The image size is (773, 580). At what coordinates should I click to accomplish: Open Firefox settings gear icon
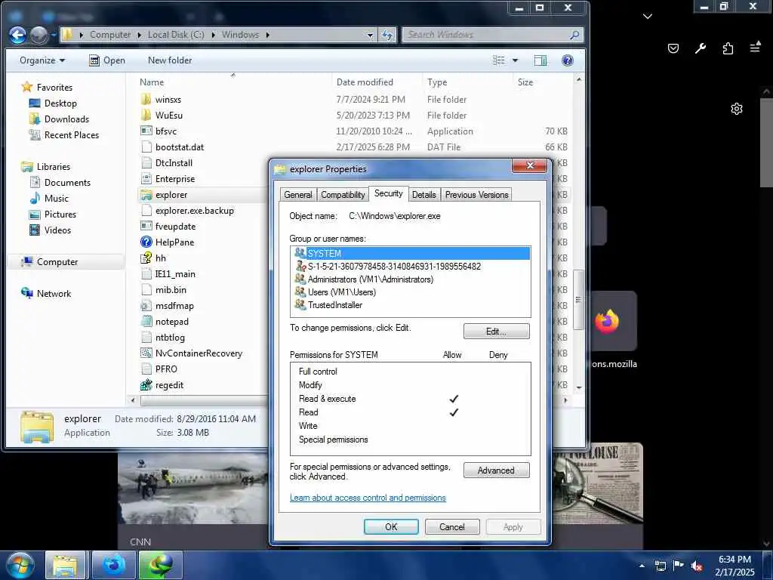(x=737, y=109)
